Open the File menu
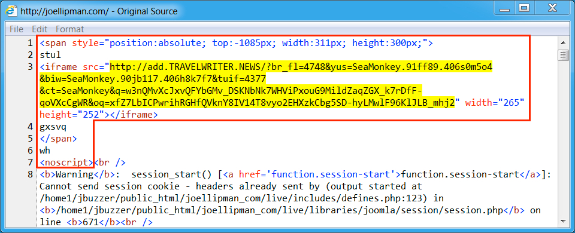The width and height of the screenshot is (575, 233). [x=16, y=29]
